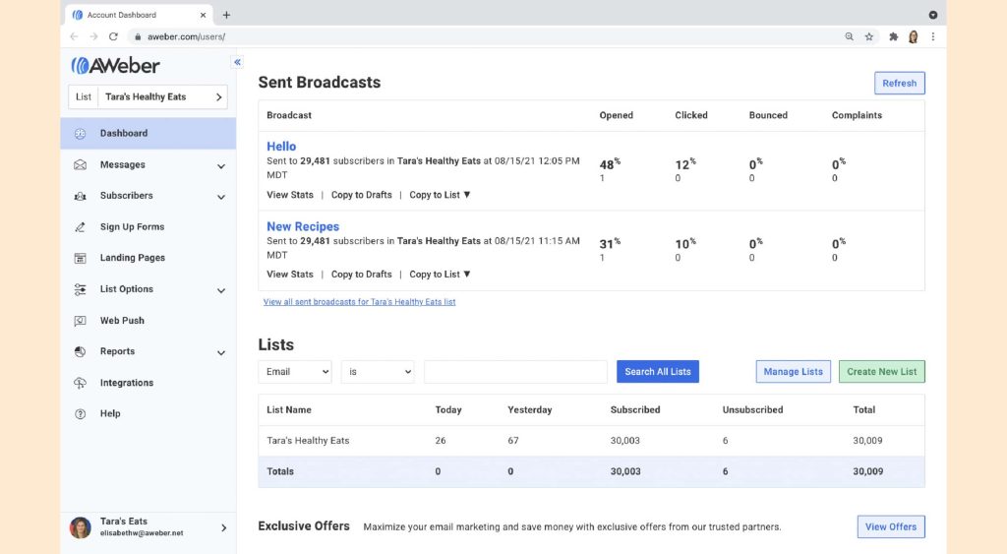Close the Account Dashboard tab
This screenshot has height=554, width=1007.
click(x=203, y=15)
